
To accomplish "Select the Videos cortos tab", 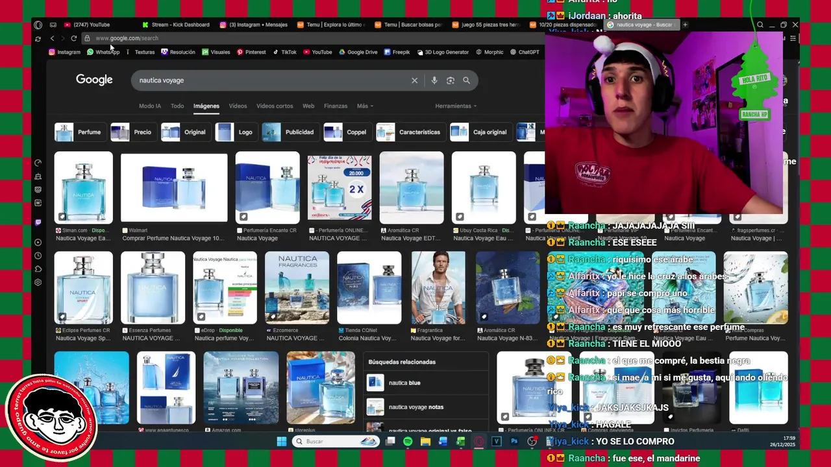I will click(x=275, y=106).
